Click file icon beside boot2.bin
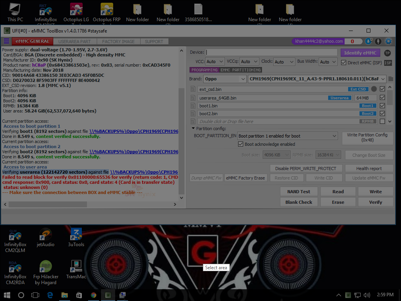401x301 pixels. click(193, 114)
